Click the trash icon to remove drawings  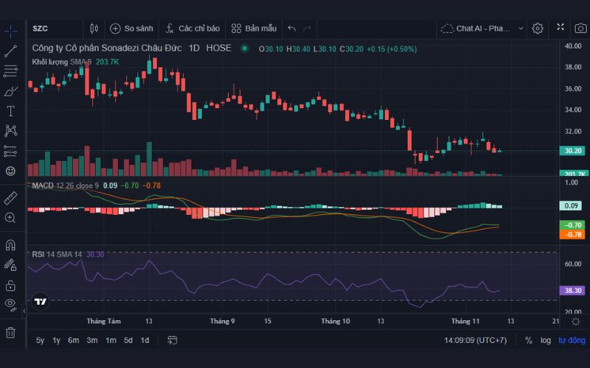point(10,332)
